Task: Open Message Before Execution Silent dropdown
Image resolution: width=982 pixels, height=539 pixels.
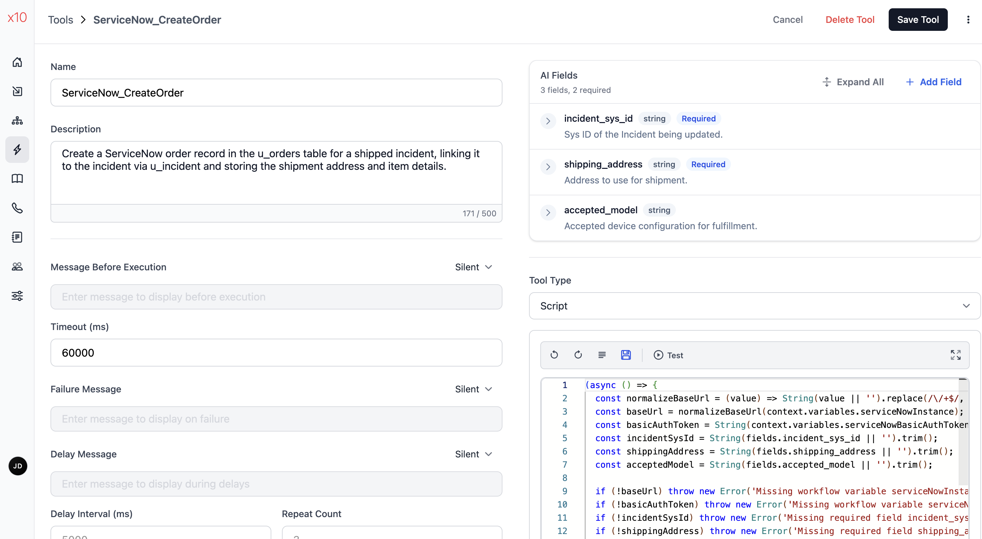Action: tap(474, 267)
